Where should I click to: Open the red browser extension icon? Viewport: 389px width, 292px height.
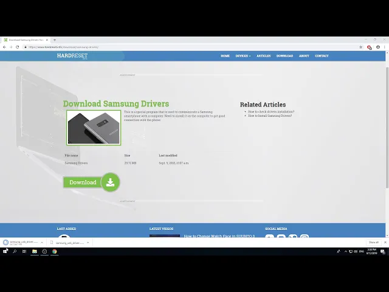click(x=369, y=47)
